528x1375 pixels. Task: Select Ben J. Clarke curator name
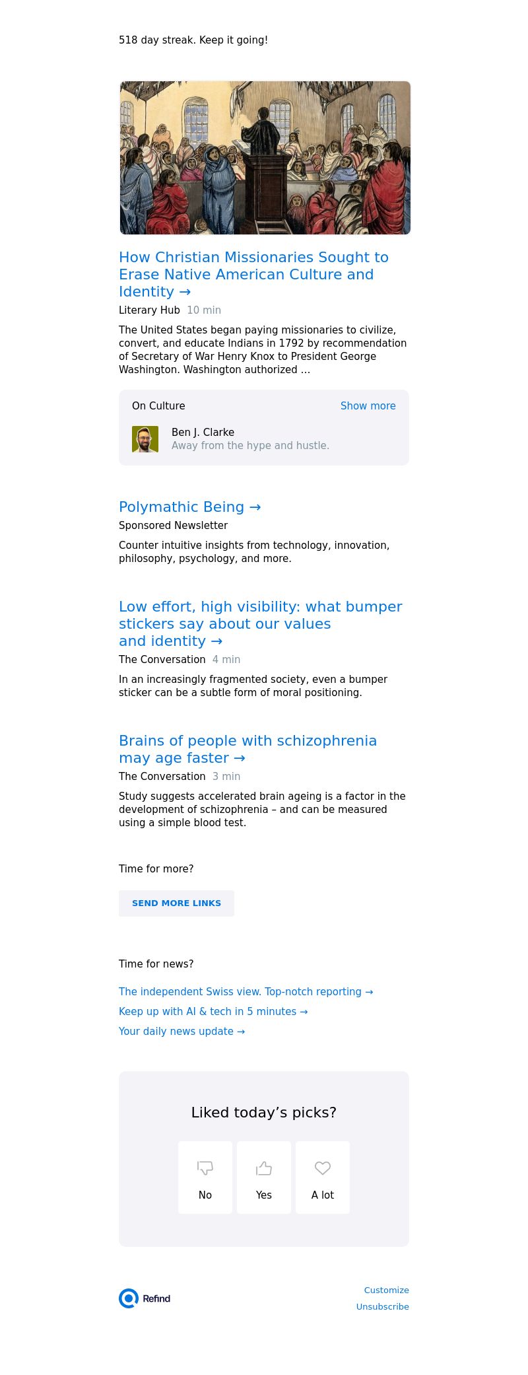pyautogui.click(x=203, y=433)
